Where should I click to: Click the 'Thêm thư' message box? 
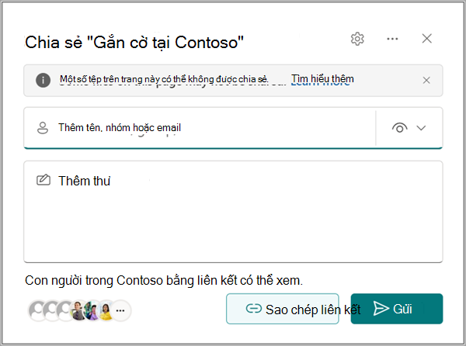pyautogui.click(x=233, y=212)
